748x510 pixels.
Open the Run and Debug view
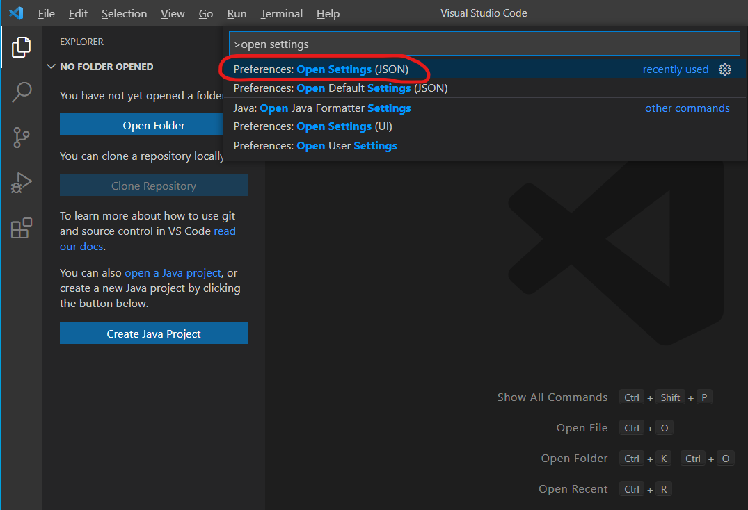pos(22,183)
